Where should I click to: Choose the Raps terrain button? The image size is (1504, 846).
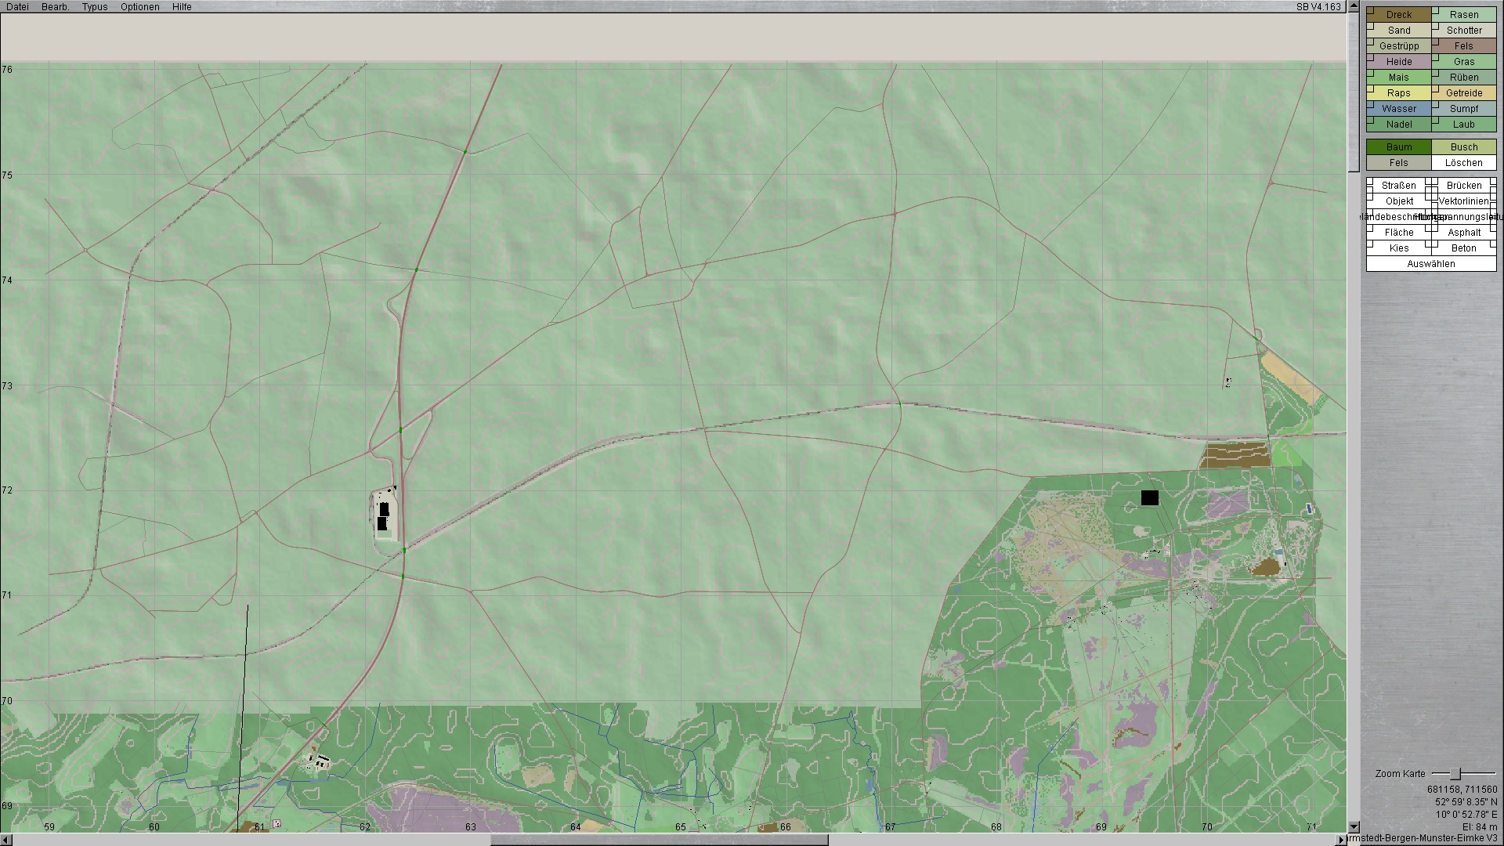[1398, 93]
